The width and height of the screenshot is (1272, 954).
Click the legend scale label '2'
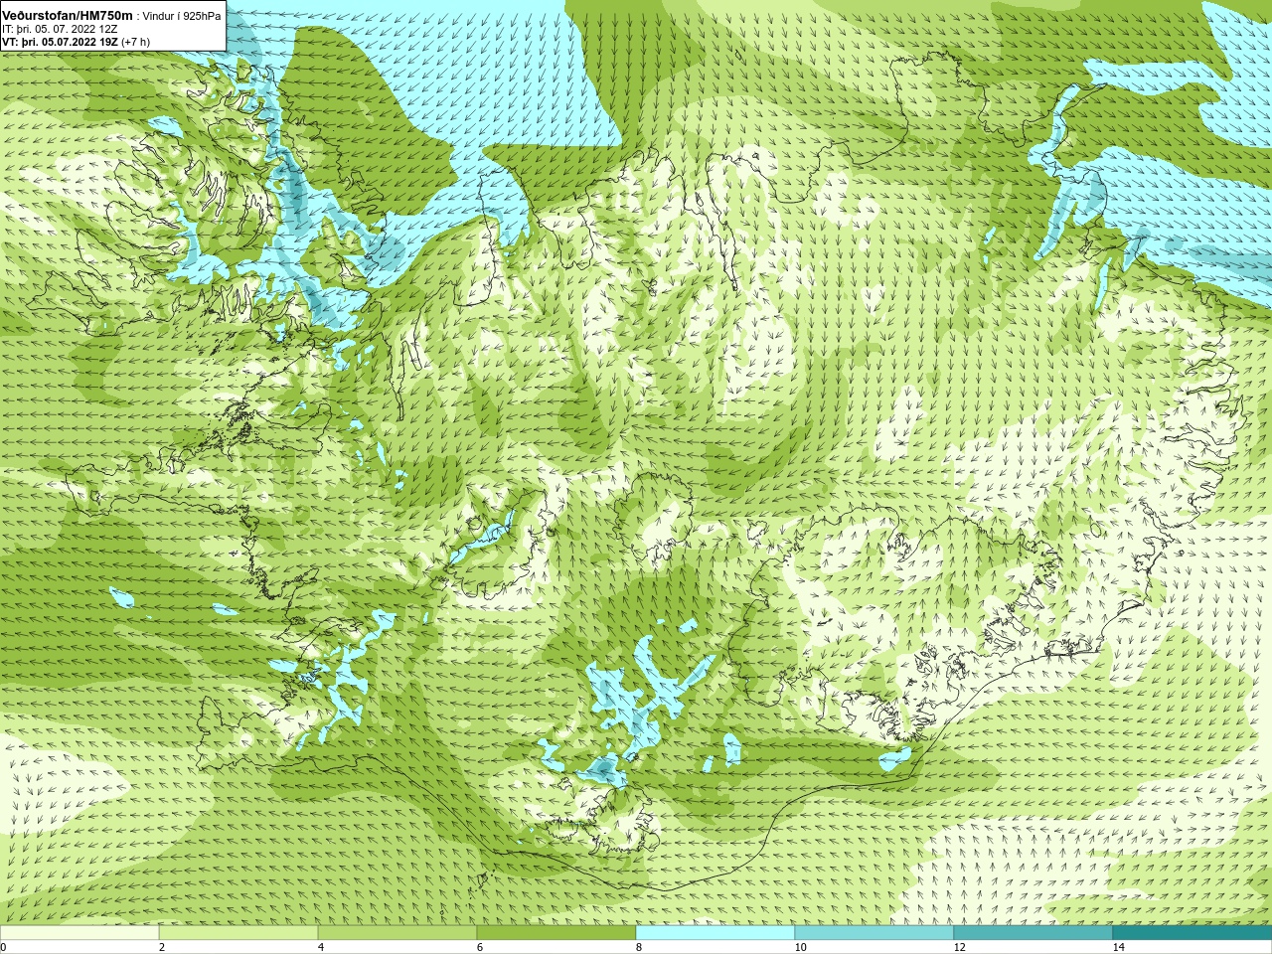pyautogui.click(x=162, y=947)
